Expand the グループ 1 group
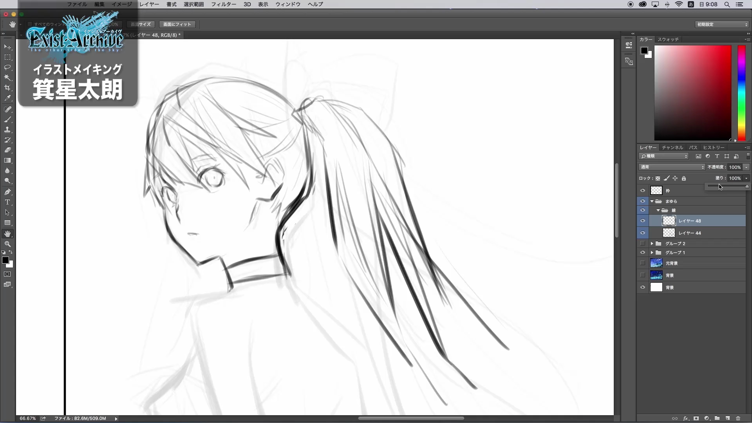 pyautogui.click(x=652, y=253)
